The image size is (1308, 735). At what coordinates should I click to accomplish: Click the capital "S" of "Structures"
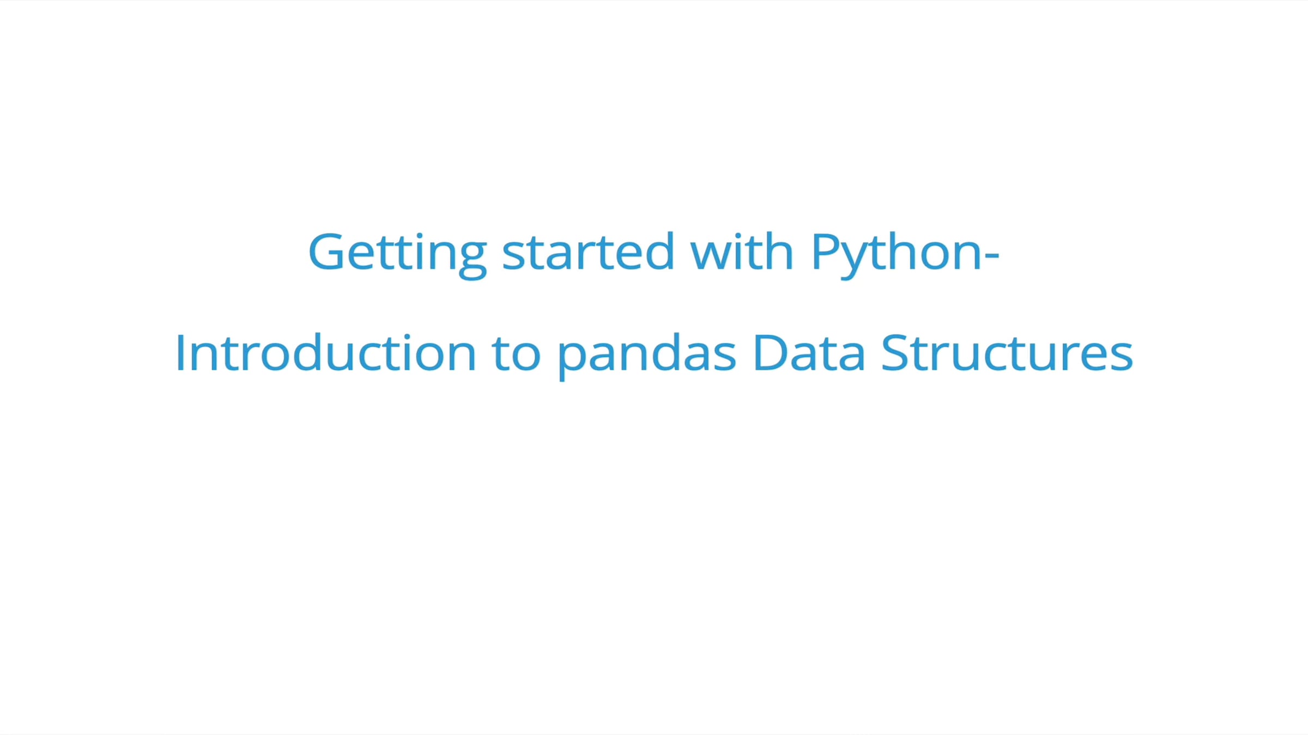coord(894,353)
